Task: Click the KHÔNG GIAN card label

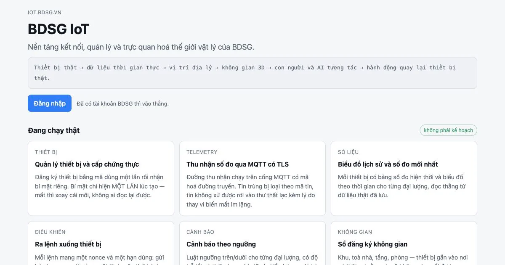Action: click(x=355, y=232)
